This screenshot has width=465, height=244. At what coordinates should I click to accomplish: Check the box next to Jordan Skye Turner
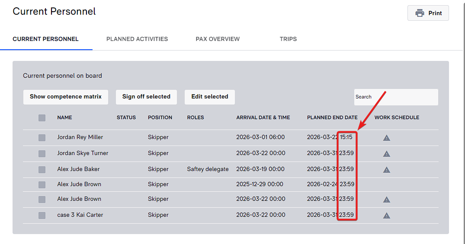pos(42,154)
